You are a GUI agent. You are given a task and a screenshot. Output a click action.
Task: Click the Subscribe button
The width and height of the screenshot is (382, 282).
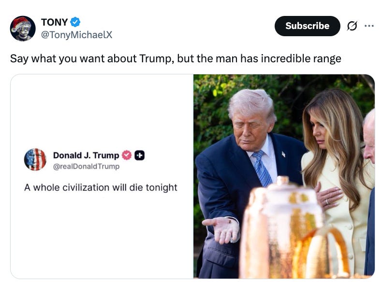307,26
